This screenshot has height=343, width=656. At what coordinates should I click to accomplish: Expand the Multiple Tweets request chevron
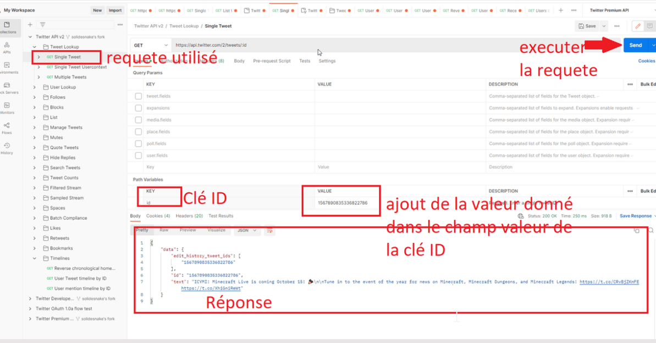point(39,77)
